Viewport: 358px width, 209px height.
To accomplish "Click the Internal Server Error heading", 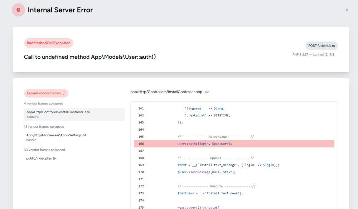I will pyautogui.click(x=60, y=10).
